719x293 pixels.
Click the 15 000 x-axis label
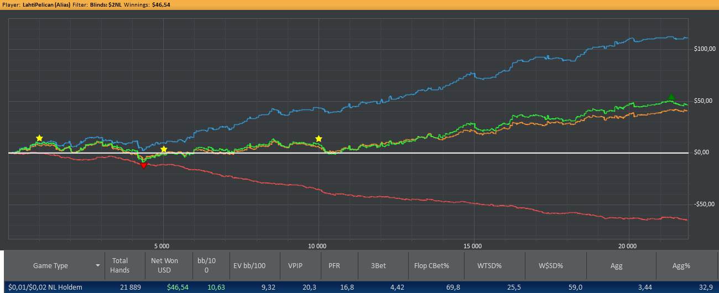[473, 246]
